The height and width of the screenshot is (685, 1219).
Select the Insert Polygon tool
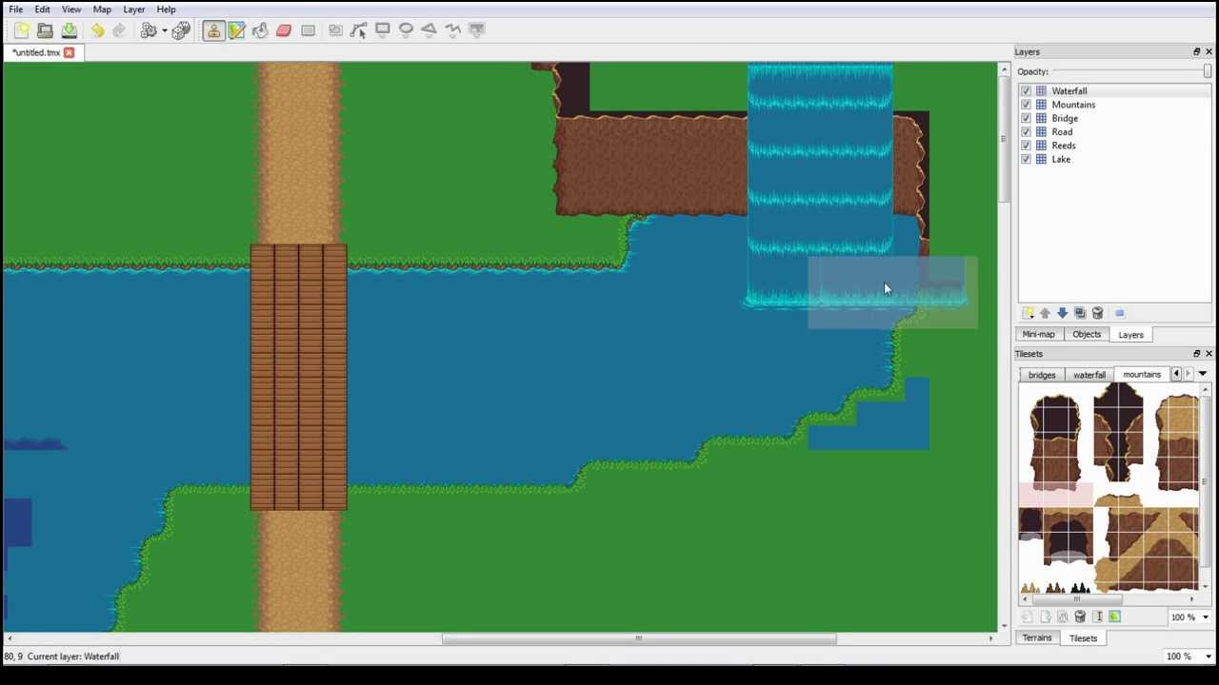[429, 30]
